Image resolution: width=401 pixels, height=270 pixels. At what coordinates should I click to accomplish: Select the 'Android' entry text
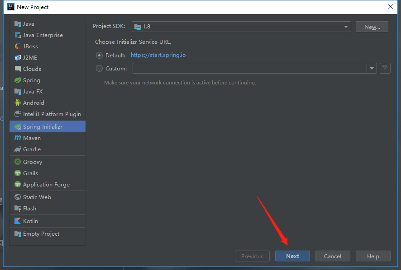33,102
